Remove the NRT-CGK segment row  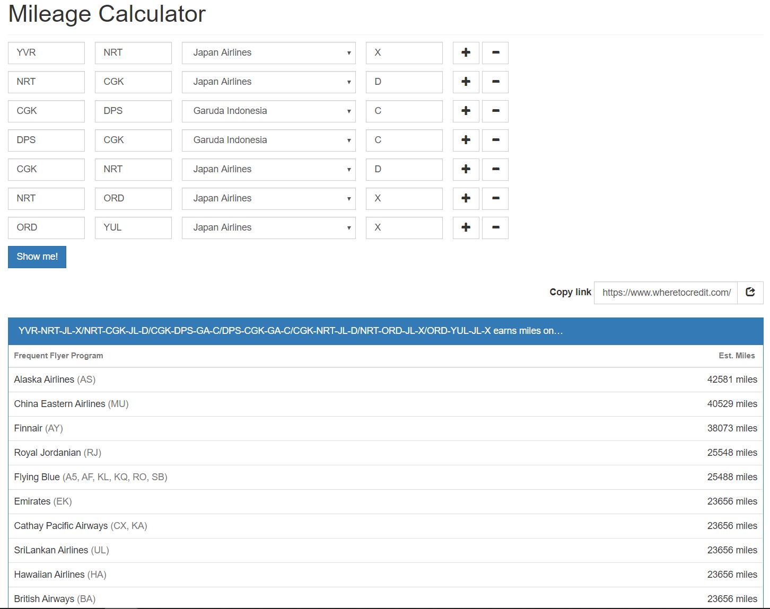pos(495,82)
